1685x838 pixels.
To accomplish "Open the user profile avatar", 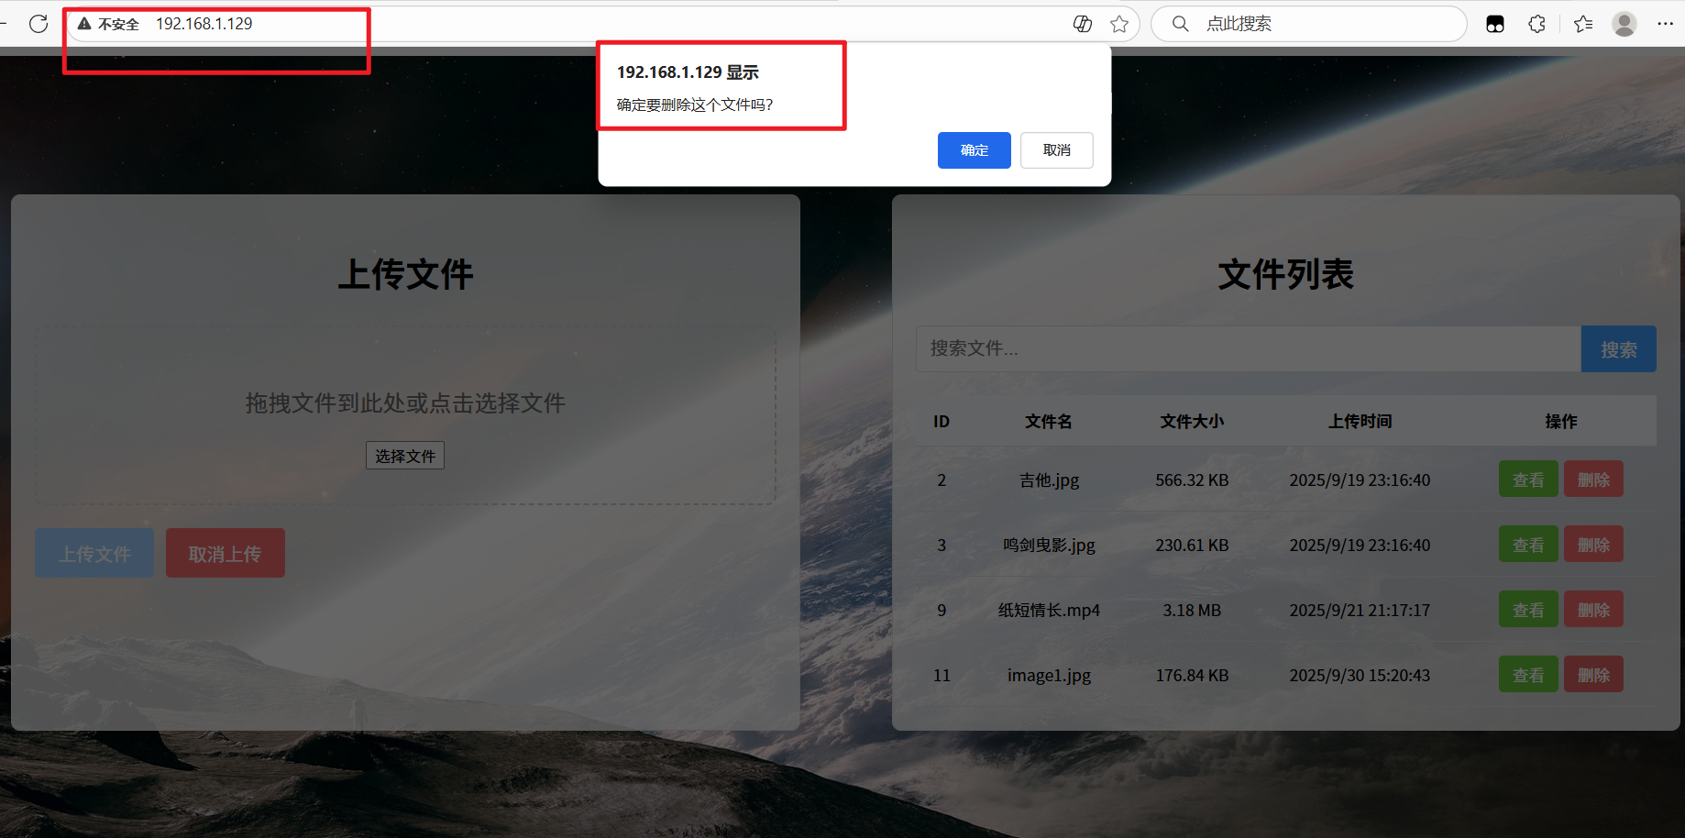I will [1624, 24].
